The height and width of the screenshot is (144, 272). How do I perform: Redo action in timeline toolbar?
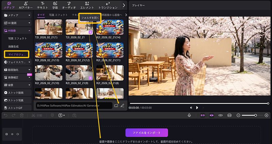coord(14,115)
